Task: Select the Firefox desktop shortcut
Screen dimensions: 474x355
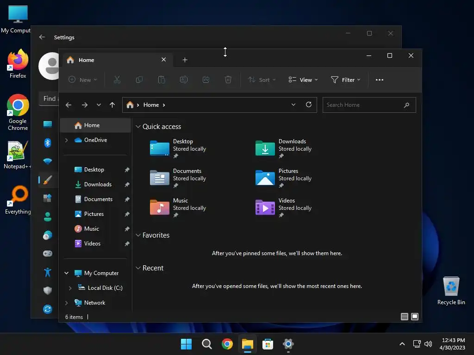Action: click(18, 64)
